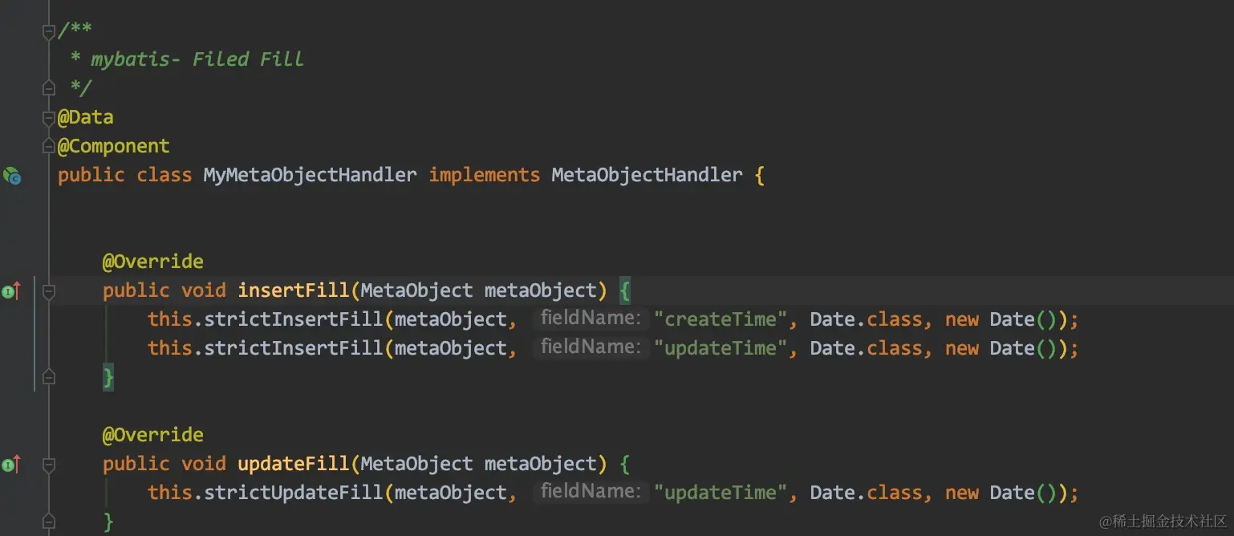
Task: Click the strictInsertFill call on the createTime line
Action: pos(294,319)
